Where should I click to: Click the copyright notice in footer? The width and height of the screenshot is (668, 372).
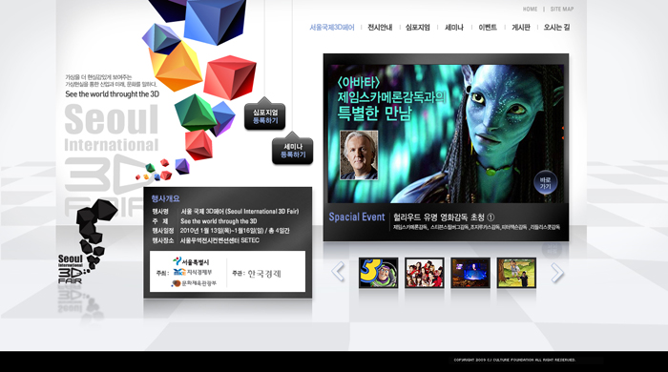point(514,361)
